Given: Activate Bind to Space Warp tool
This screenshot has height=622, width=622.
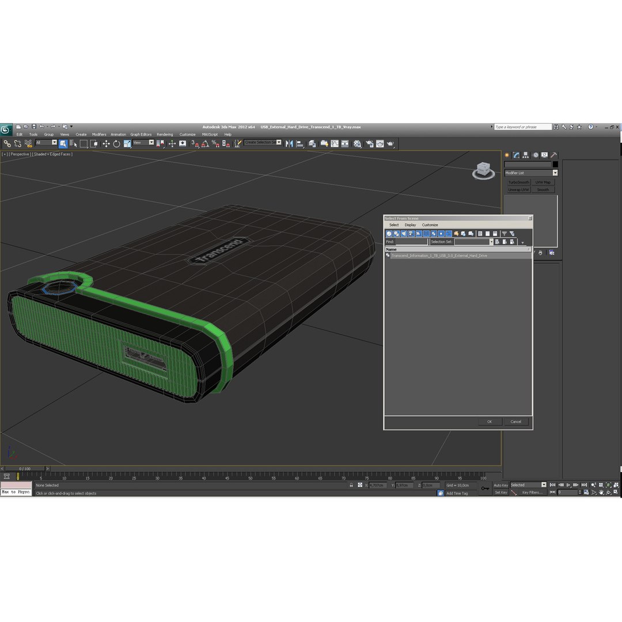Looking at the screenshot, I should point(28,143).
